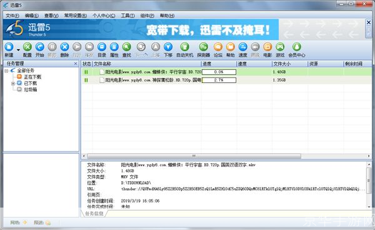This screenshot has height=230, width=375.
Task: Open the 常用设置(R) menu
Action: [76, 16]
